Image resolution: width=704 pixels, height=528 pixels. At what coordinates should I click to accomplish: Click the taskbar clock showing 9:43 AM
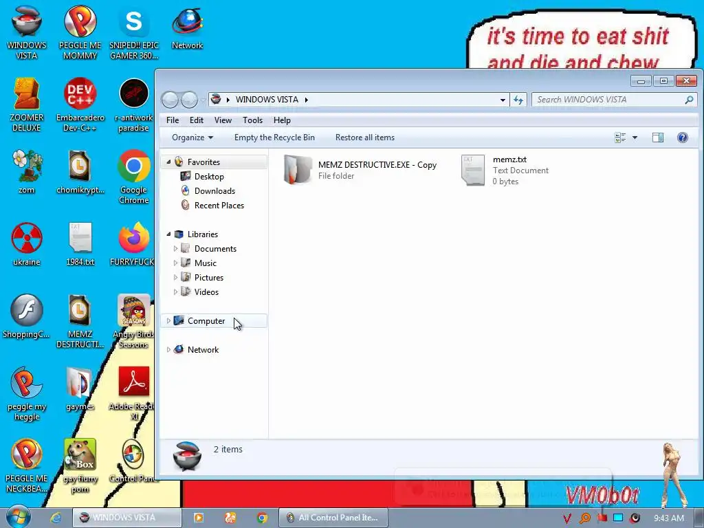669,518
